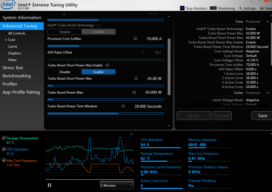Click info icon beside Intel Turbo Boost Technology
The height and width of the screenshot is (192, 272).
[98, 25]
